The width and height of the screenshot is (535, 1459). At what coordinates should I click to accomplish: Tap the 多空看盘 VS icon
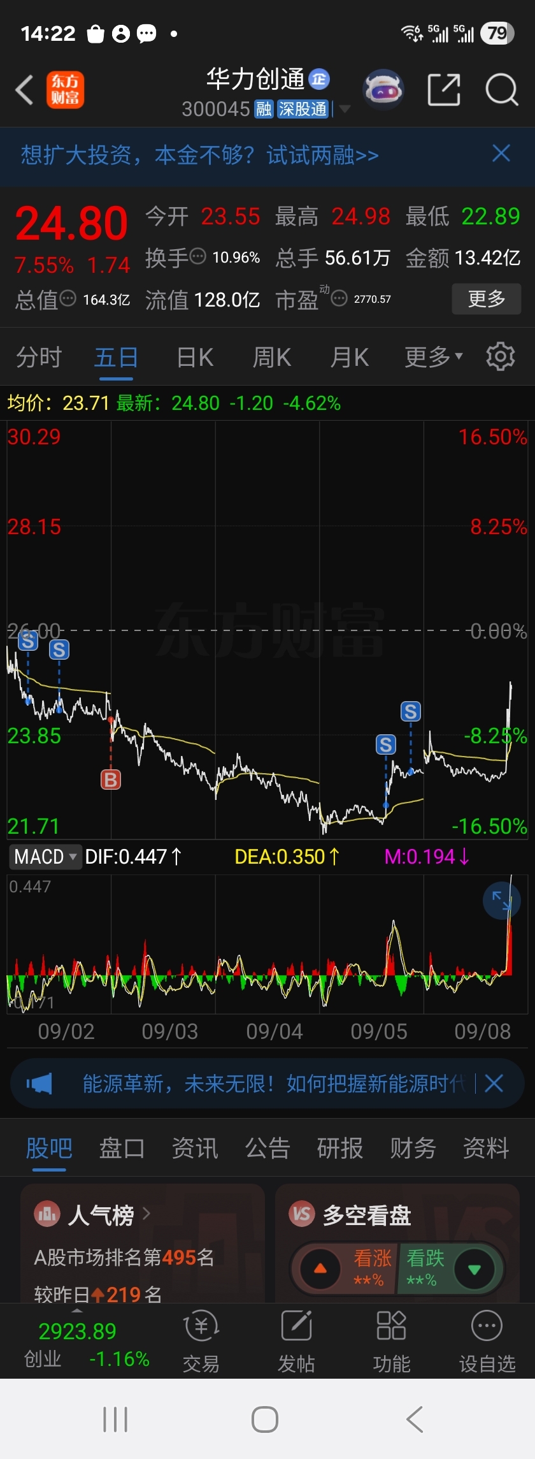[x=302, y=1214]
